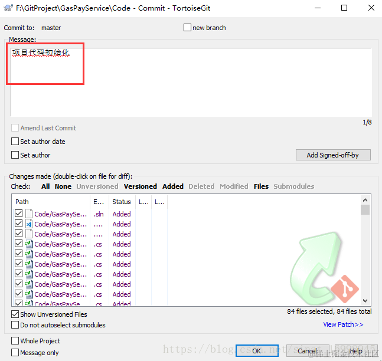Check All files via the All link
Viewport: 382px width, 361px height.
click(45, 186)
